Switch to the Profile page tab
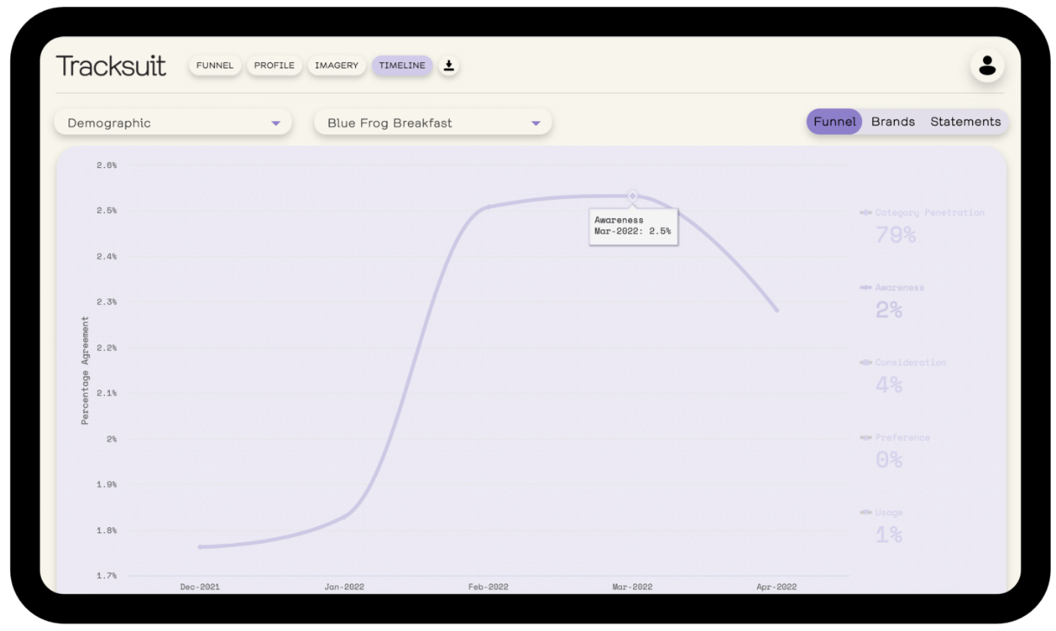1056x631 pixels. [275, 66]
